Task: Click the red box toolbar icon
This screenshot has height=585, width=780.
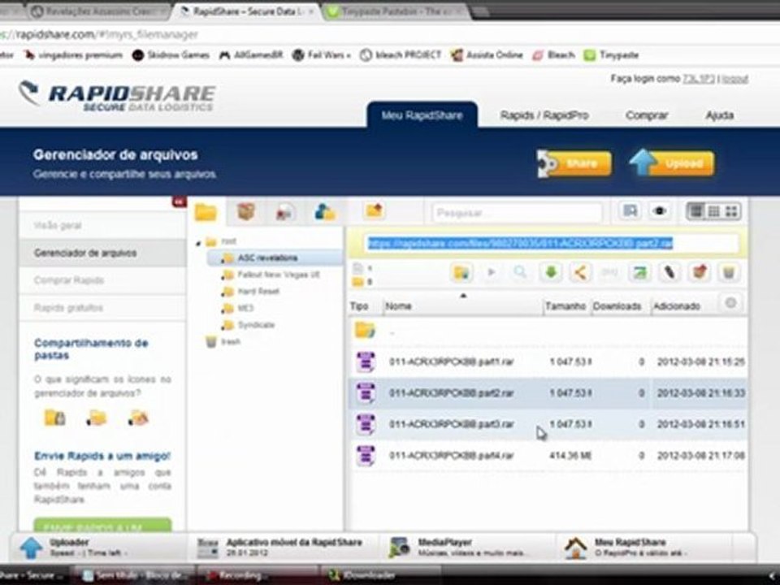Action: pyautogui.click(x=699, y=273)
